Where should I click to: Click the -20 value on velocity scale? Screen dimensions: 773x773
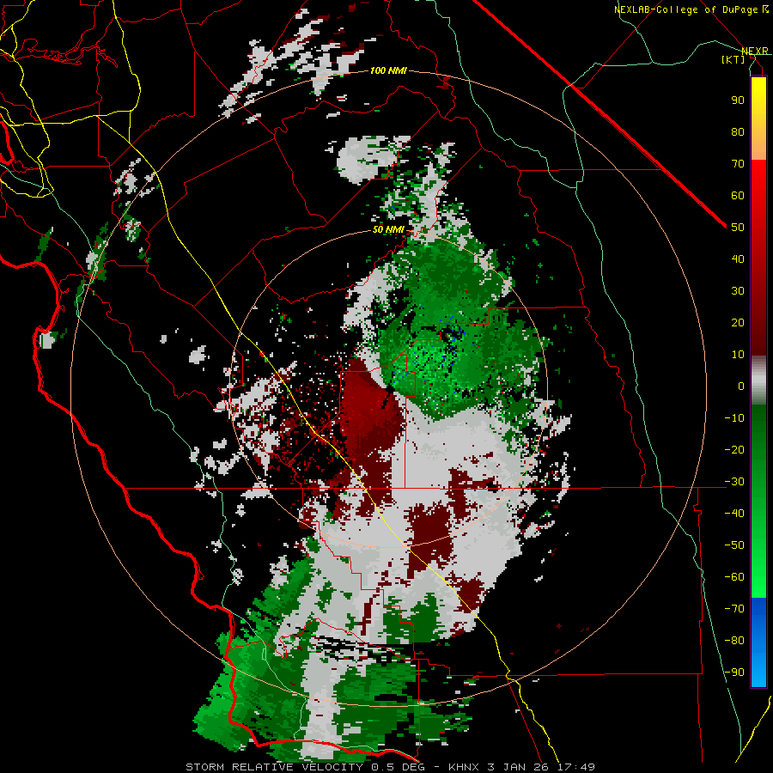coord(734,450)
